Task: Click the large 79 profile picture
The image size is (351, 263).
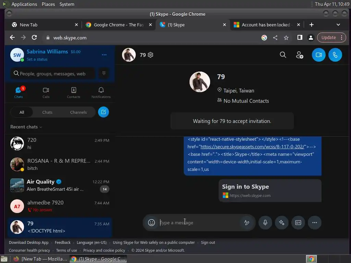Action: click(x=200, y=82)
